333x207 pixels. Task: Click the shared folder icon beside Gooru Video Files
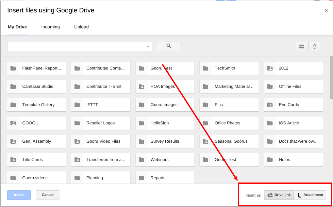[77, 141]
